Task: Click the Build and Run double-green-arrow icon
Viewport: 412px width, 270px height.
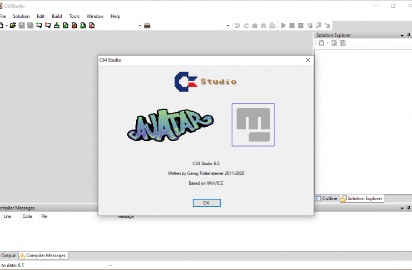Action: point(83,26)
